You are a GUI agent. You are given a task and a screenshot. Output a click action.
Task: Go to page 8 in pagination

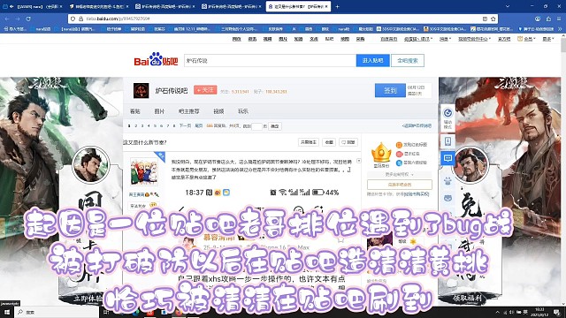tap(174, 125)
